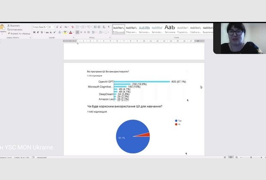266x180 pixels.
Task: Open the Шрифт dialog launcher
Action: coord(73,38)
